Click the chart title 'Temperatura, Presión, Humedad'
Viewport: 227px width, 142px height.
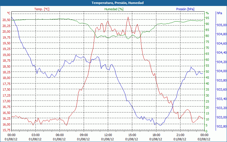pos(117,3)
